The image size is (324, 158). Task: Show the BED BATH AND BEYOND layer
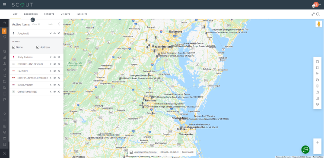[55, 64]
